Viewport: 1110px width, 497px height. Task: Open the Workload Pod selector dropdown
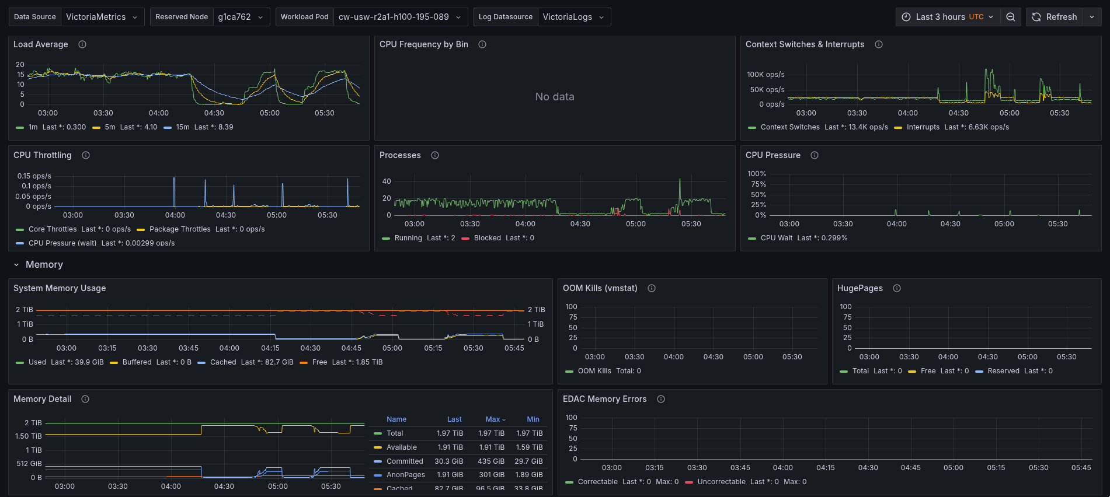coord(401,17)
